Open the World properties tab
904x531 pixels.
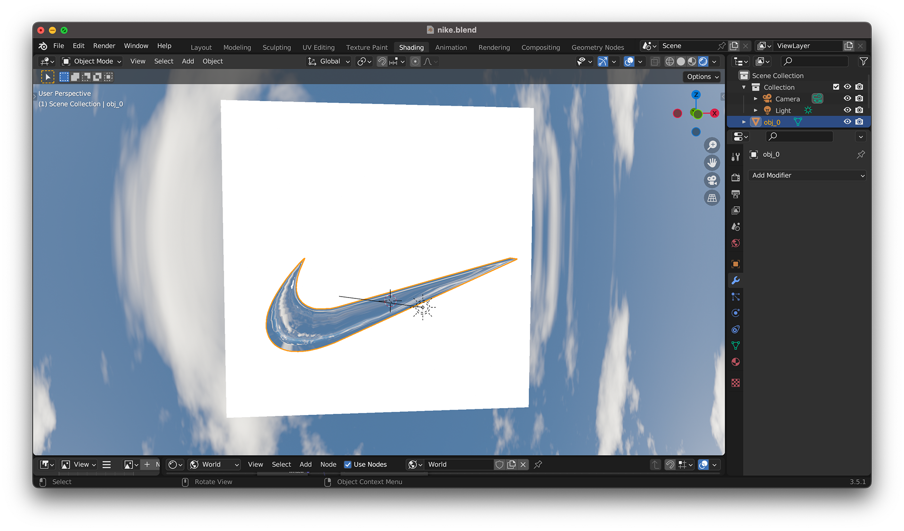point(735,243)
